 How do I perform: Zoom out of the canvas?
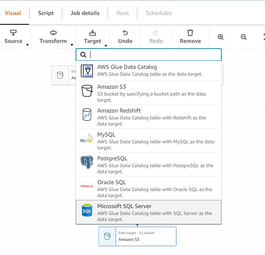[x=244, y=37]
